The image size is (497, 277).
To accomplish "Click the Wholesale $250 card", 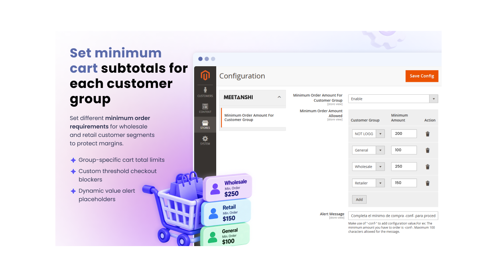I will (x=227, y=187).
